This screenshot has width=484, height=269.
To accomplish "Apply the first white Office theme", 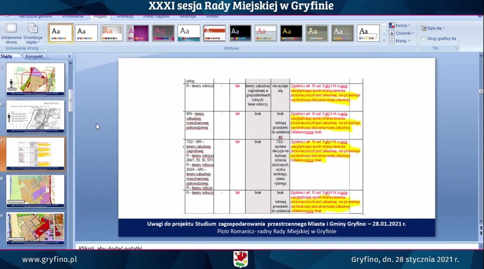I will click(x=60, y=33).
